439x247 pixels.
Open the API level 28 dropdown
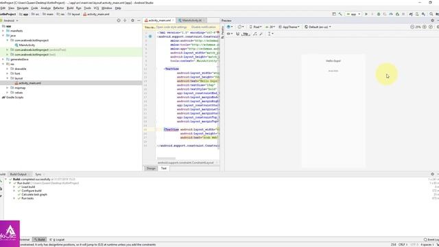click(x=270, y=27)
